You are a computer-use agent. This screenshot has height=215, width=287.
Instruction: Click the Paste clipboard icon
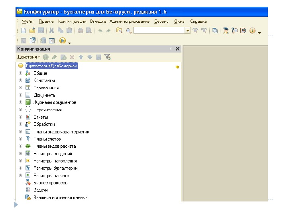(69, 30)
